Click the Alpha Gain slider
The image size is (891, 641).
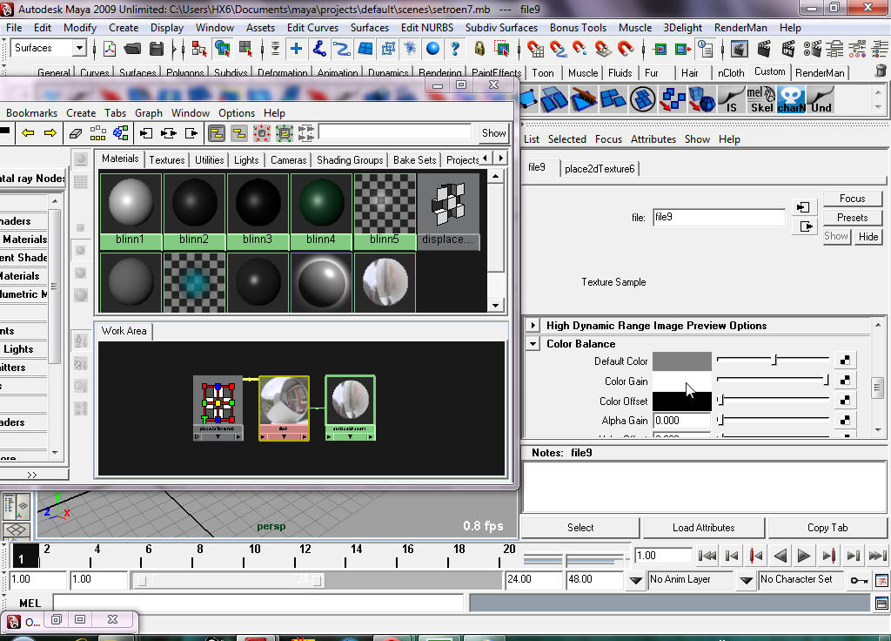773,421
